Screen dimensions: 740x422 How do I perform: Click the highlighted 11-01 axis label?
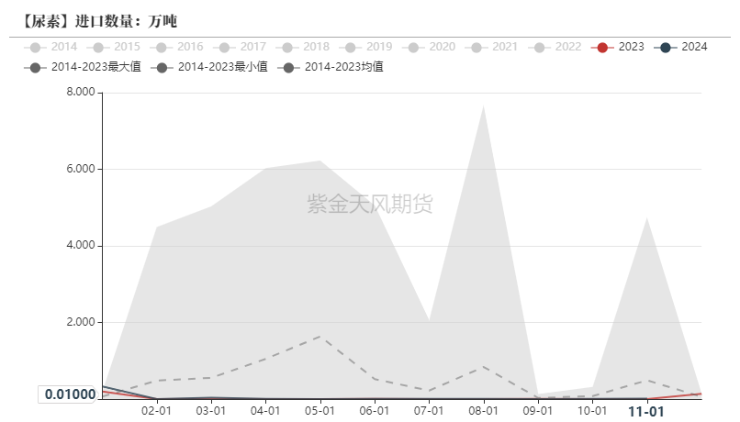coord(645,412)
